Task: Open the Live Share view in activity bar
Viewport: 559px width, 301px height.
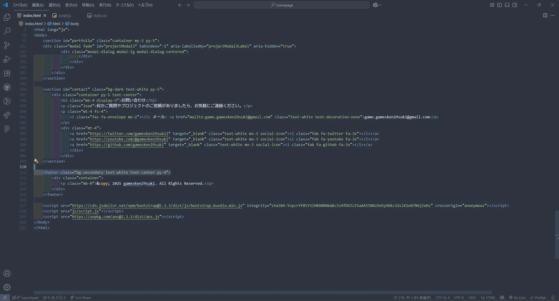Action: coord(7,115)
